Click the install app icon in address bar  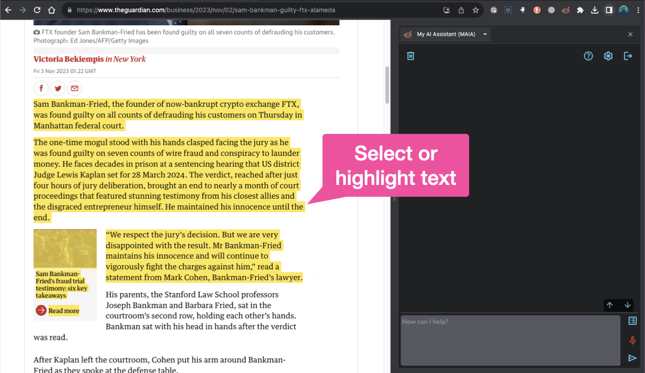(447, 10)
